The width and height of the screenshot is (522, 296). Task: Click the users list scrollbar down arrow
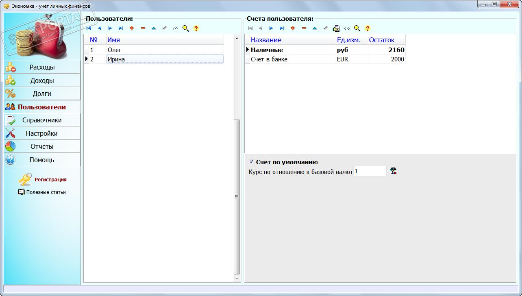tap(237, 279)
